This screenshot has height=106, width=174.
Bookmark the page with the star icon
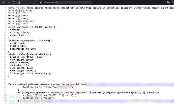173,2
